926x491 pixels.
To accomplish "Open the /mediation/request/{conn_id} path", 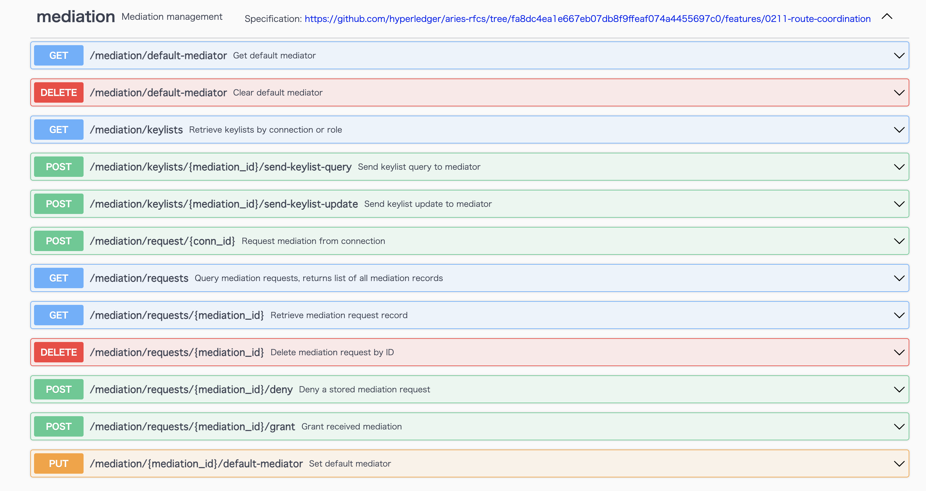I will point(162,241).
